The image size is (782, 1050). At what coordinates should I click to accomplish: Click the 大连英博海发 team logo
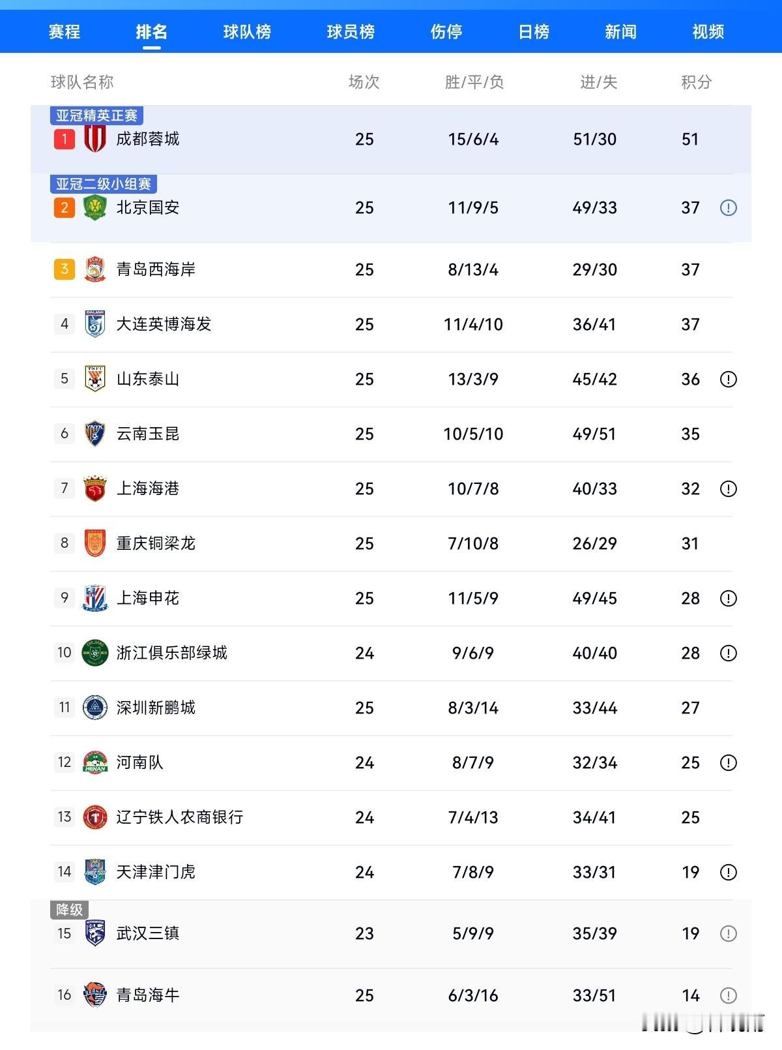(x=95, y=324)
